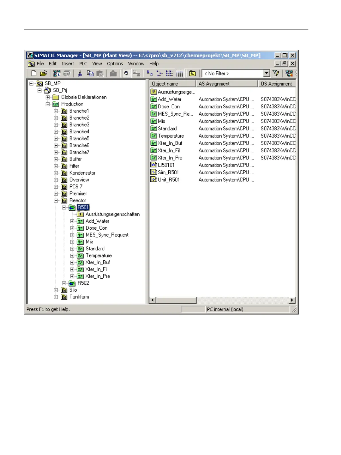
Task: Click the Standard icon in object list
Action: tap(154, 128)
